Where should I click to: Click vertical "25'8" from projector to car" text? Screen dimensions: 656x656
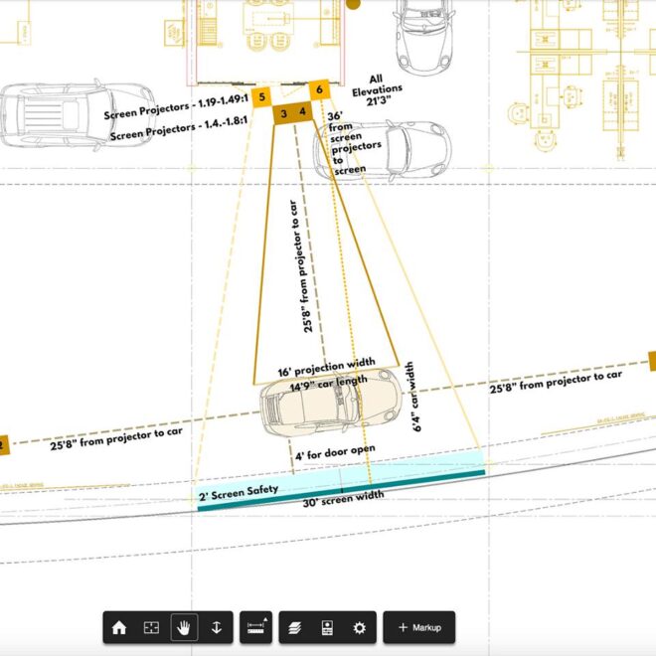click(x=302, y=266)
